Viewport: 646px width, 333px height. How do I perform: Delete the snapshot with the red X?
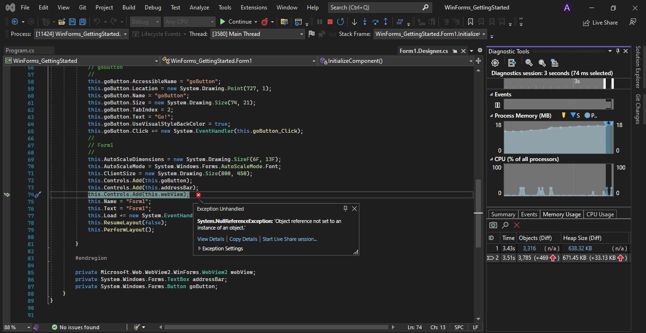pos(516,225)
